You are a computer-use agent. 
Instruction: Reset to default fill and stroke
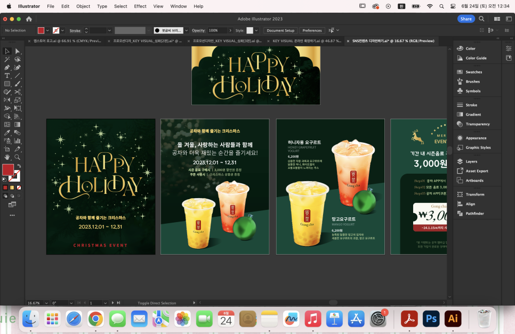[4, 180]
